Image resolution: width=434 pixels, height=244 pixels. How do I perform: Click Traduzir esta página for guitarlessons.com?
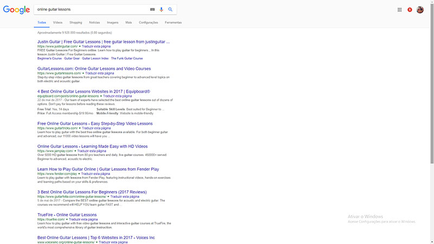coord(99,73)
